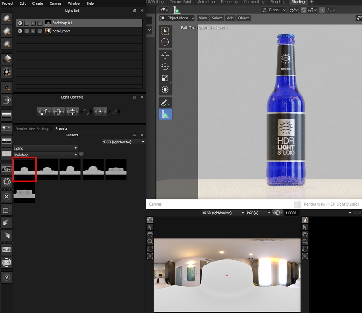Toggle solo for Backdrop 01
Image resolution: width=362 pixels, height=313 pixels.
(27, 23)
